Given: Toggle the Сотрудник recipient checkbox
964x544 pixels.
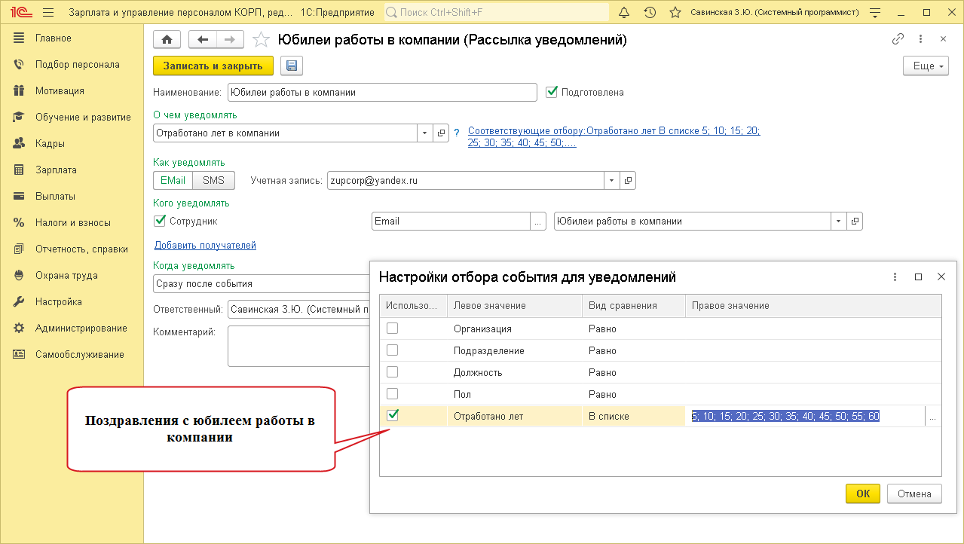Looking at the screenshot, I should 160,221.
